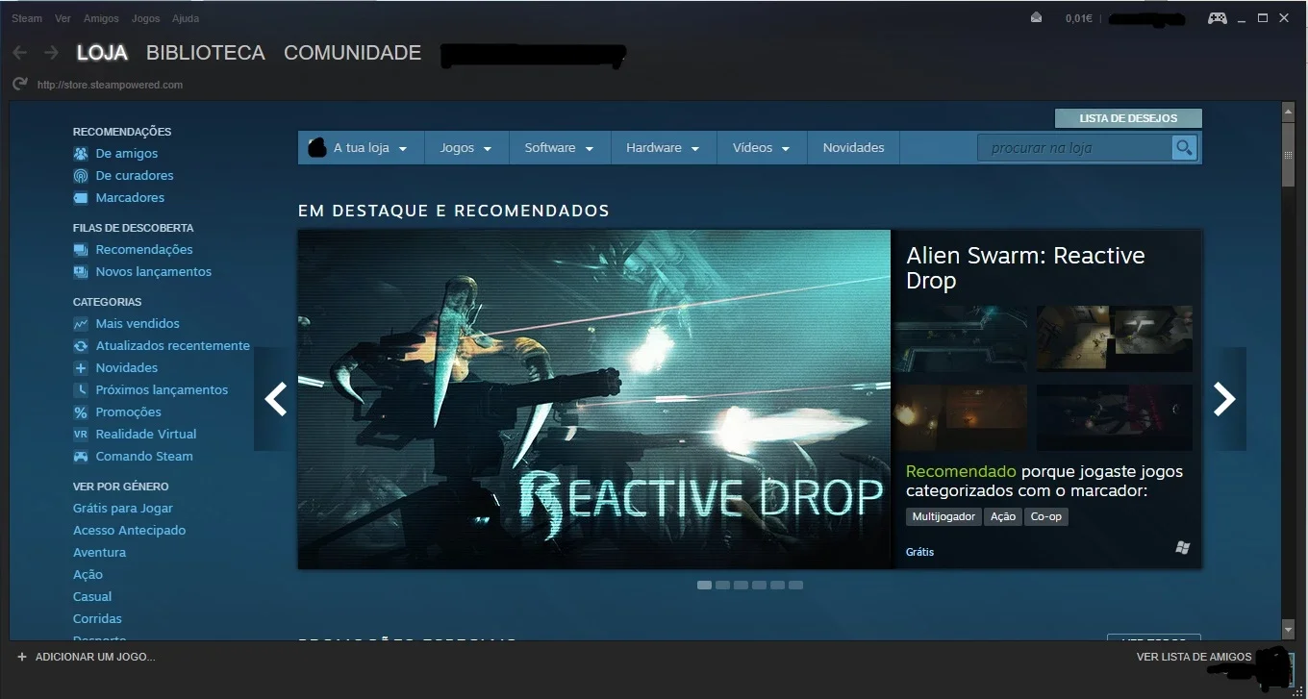Open the top-right Alien Swarm screenshot thumbnail
The width and height of the screenshot is (1308, 699).
click(x=1115, y=338)
